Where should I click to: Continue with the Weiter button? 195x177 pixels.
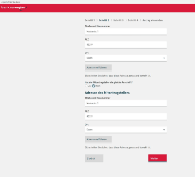click(157, 158)
